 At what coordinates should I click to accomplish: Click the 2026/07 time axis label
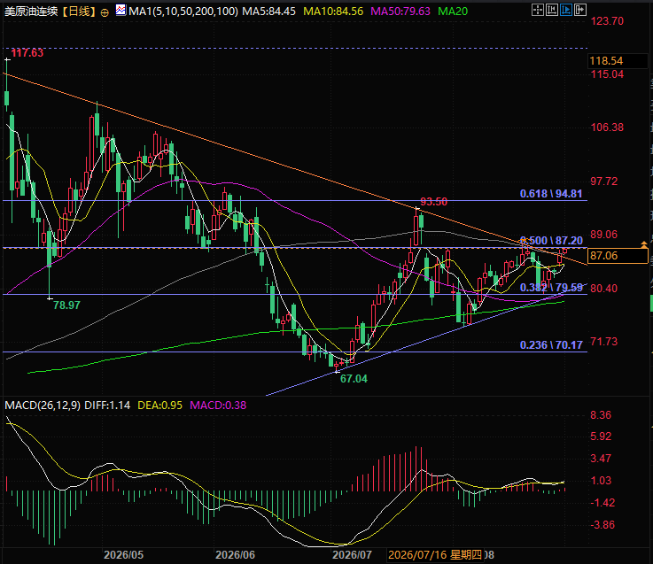coord(352,555)
